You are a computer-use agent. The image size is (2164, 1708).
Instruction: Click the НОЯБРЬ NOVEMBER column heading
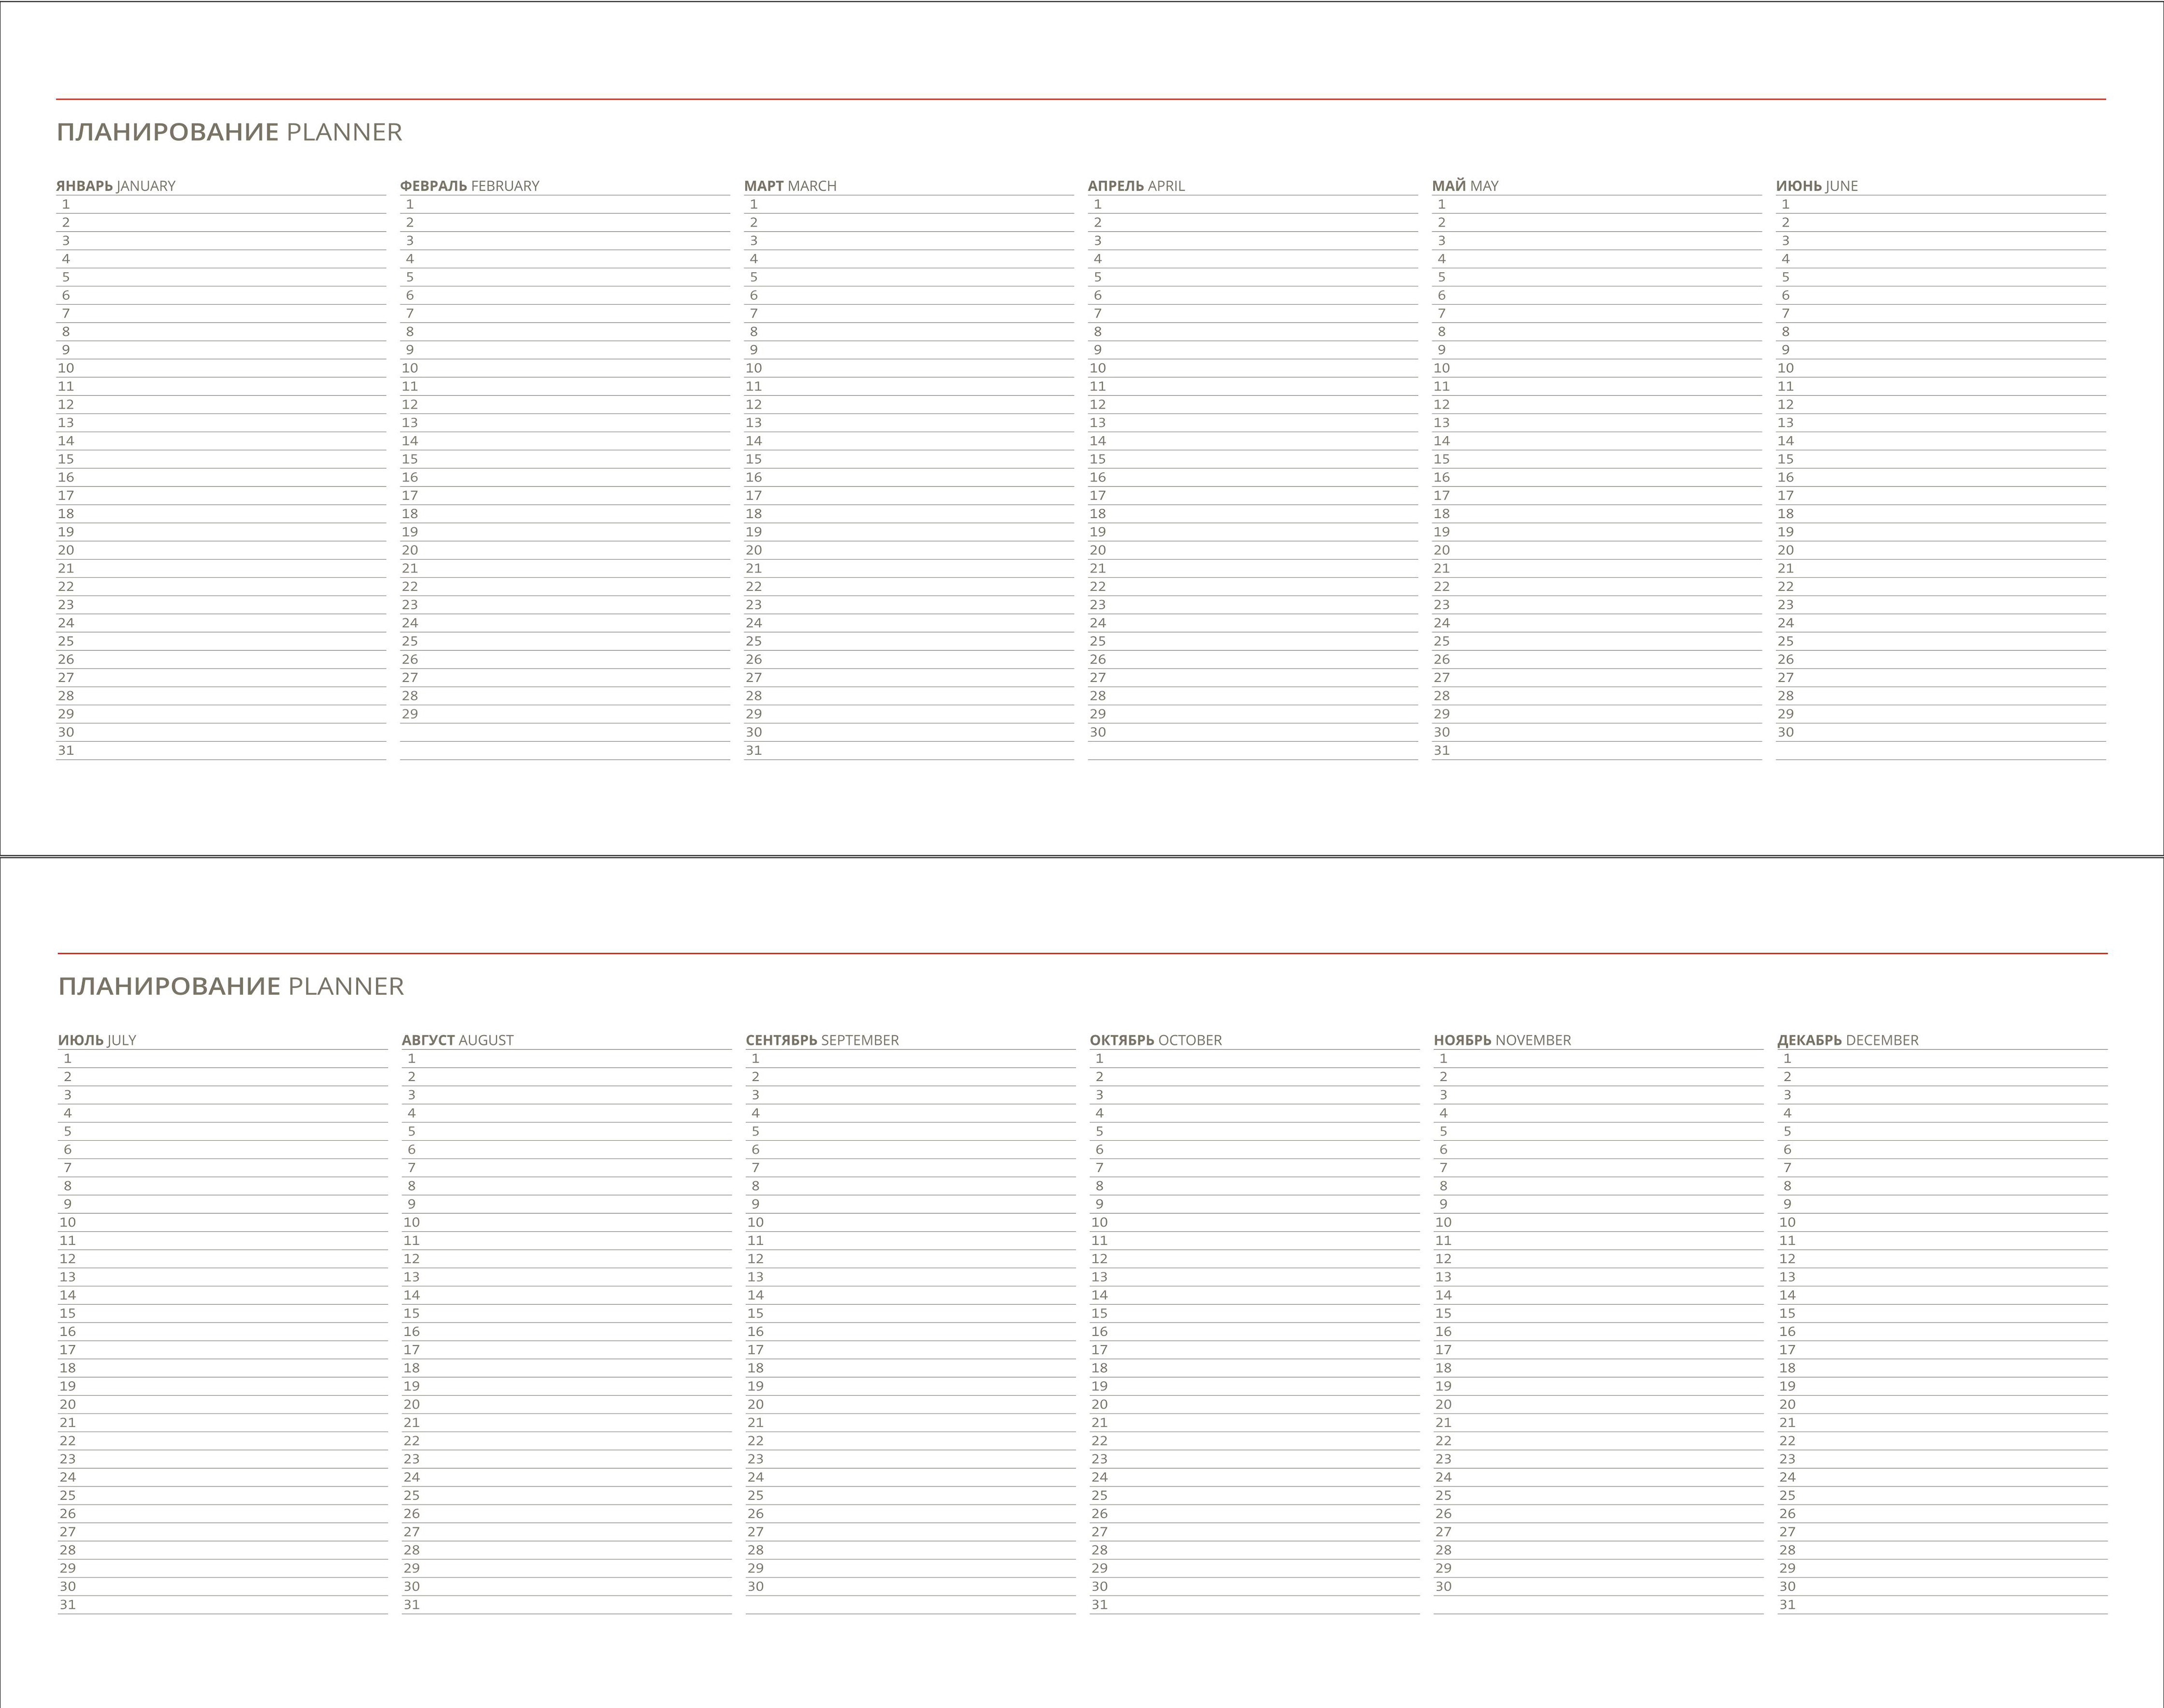point(1502,1040)
